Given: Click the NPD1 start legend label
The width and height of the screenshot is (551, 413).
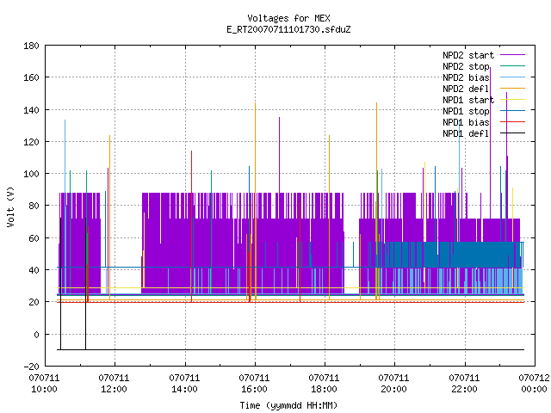Looking at the screenshot, I should (468, 100).
